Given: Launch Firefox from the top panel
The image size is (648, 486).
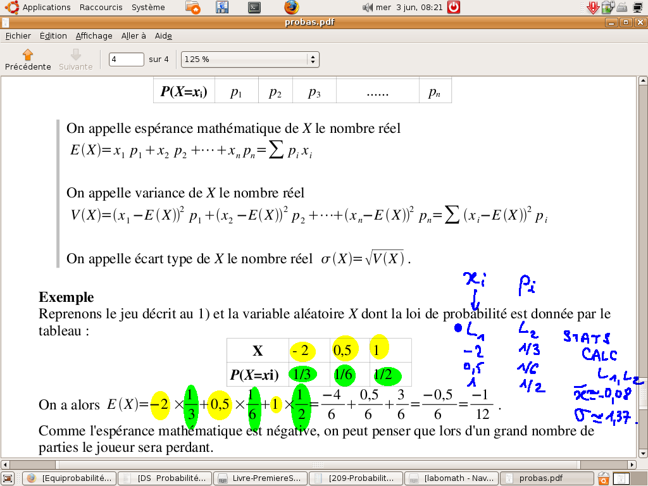Looking at the screenshot, I should click(x=291, y=8).
